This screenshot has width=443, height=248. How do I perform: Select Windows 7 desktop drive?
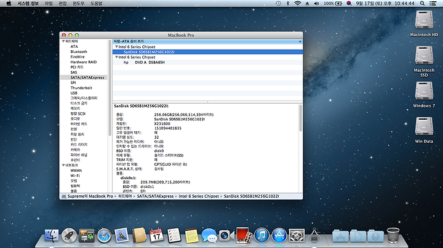click(x=424, y=95)
